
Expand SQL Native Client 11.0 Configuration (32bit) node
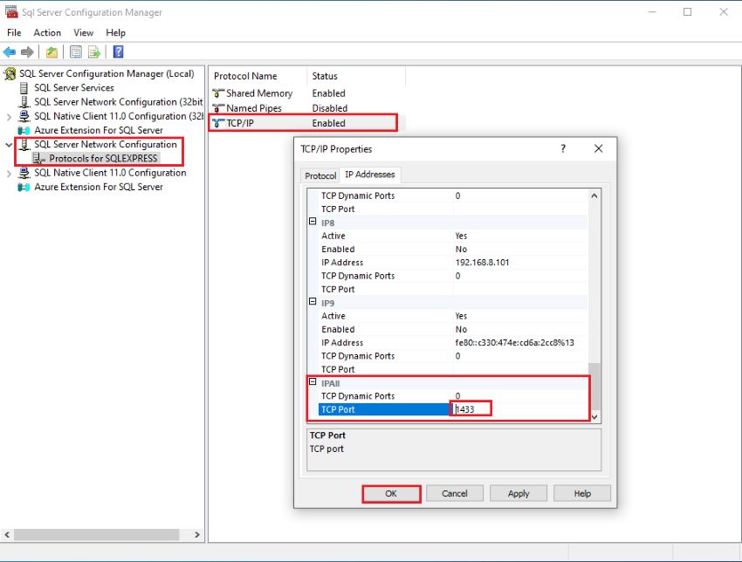point(9,117)
